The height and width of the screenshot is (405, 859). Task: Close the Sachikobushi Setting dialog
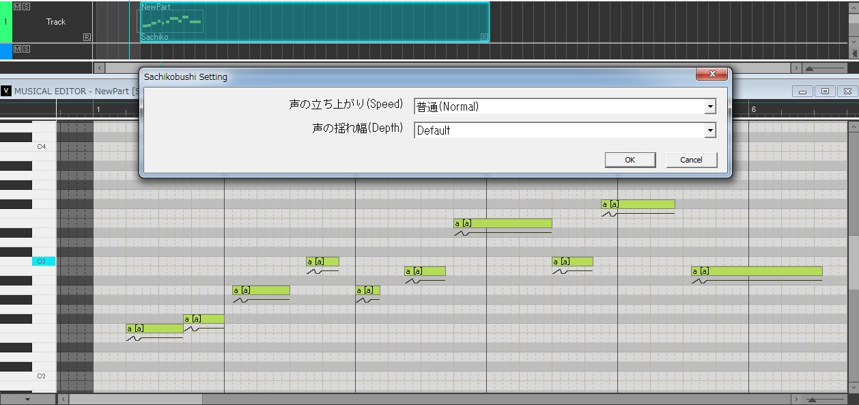713,74
